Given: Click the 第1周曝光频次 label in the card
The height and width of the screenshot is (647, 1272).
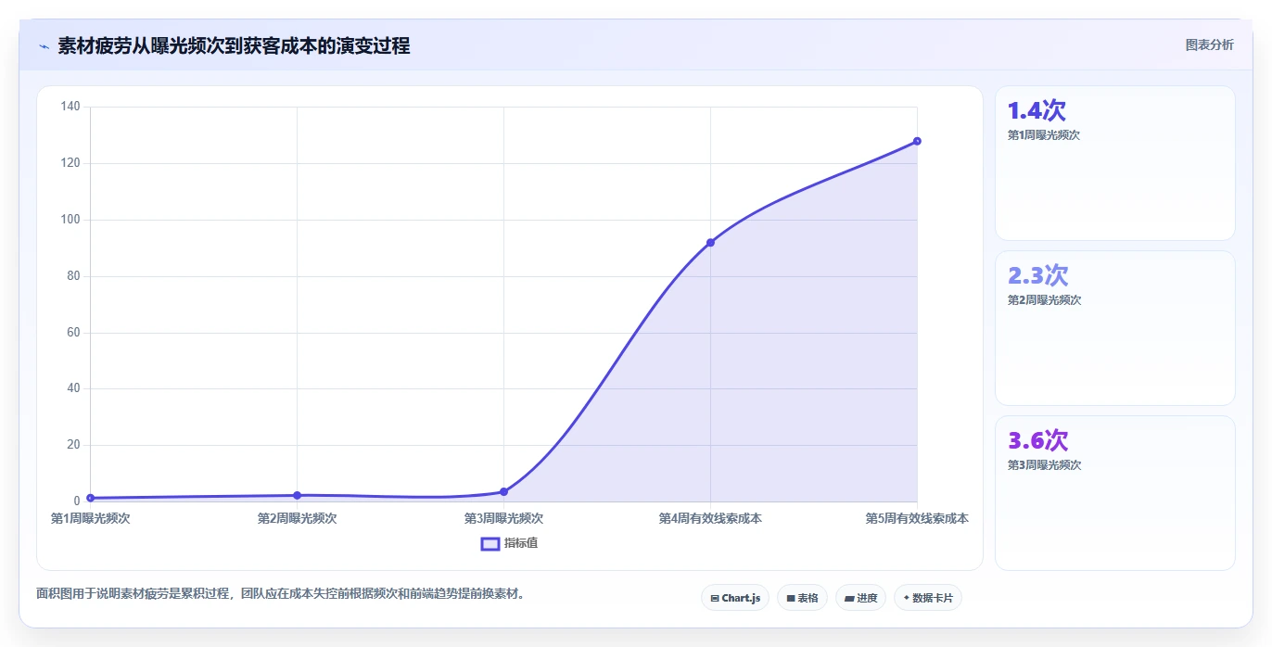Looking at the screenshot, I should [1044, 135].
